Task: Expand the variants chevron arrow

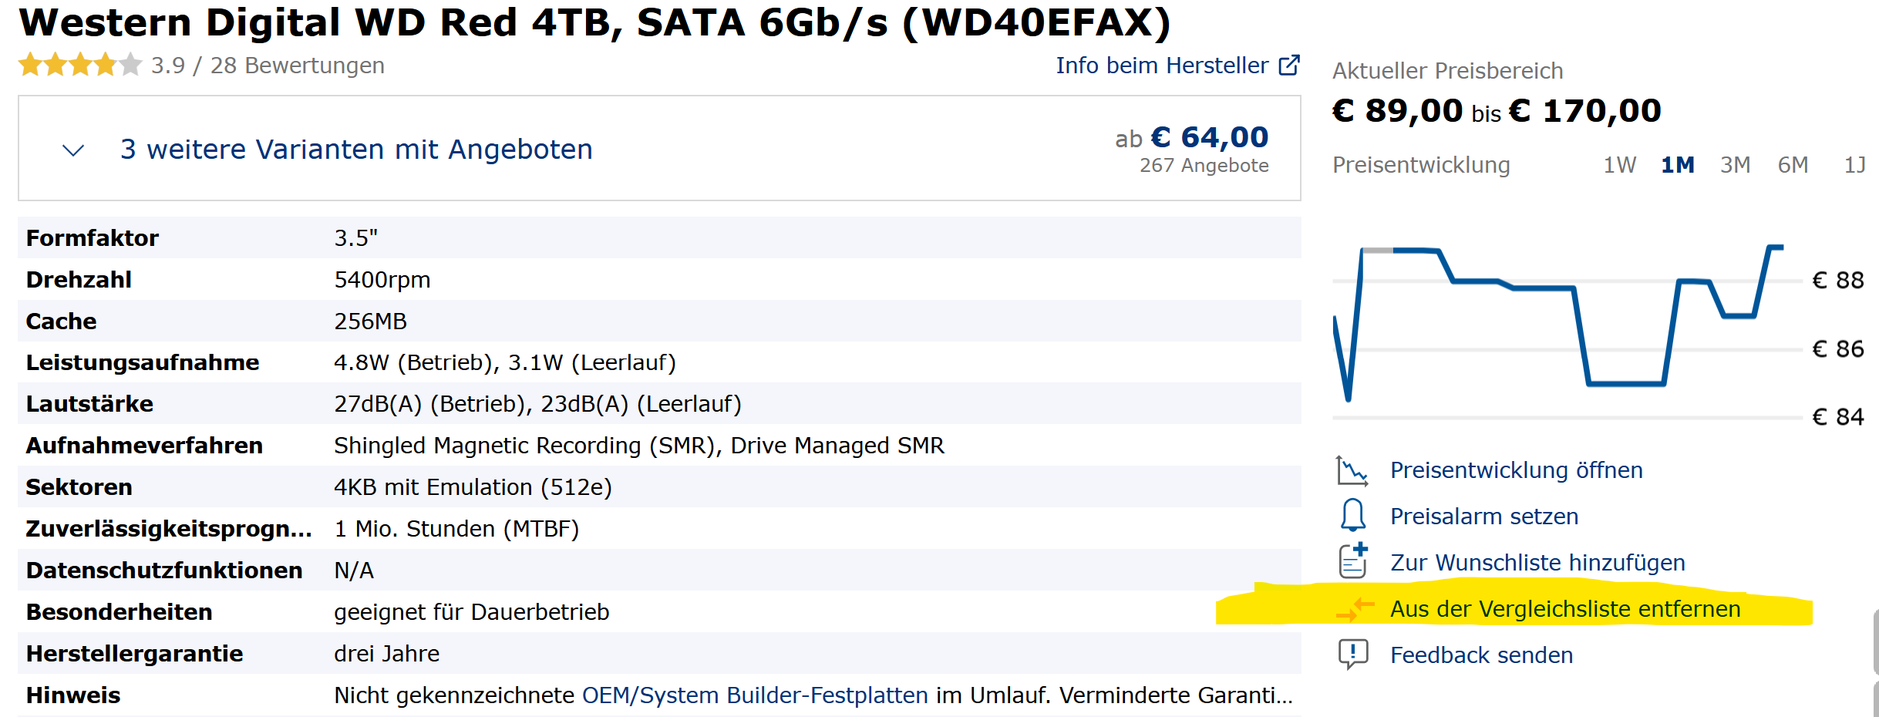Action: pos(73,150)
